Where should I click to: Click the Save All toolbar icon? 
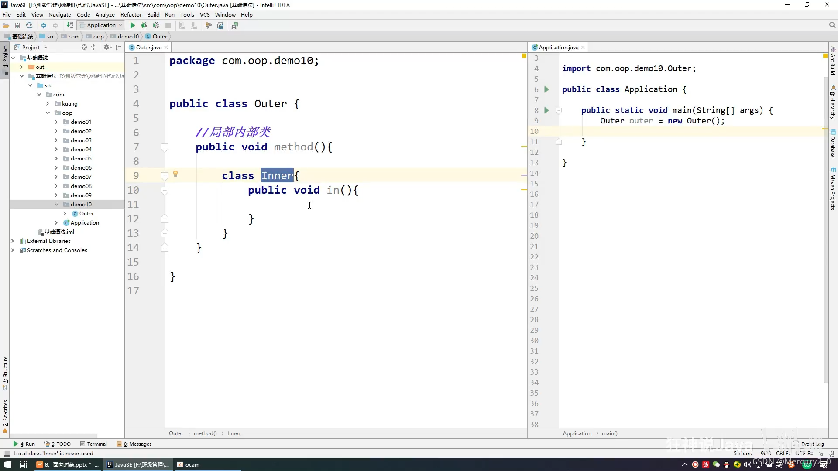point(17,25)
